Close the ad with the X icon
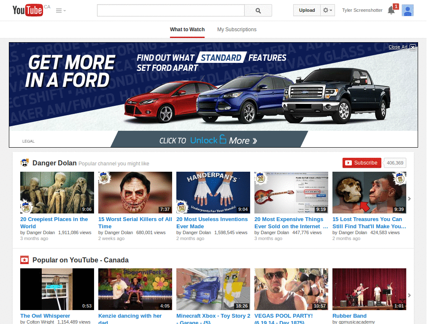This screenshot has height=324, width=432. click(x=413, y=47)
